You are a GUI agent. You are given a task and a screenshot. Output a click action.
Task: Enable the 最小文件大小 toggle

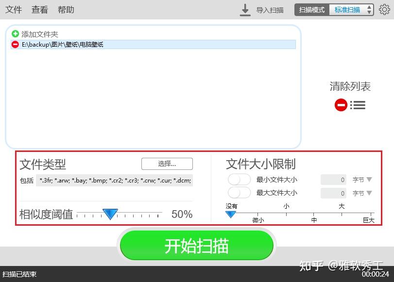tap(239, 180)
